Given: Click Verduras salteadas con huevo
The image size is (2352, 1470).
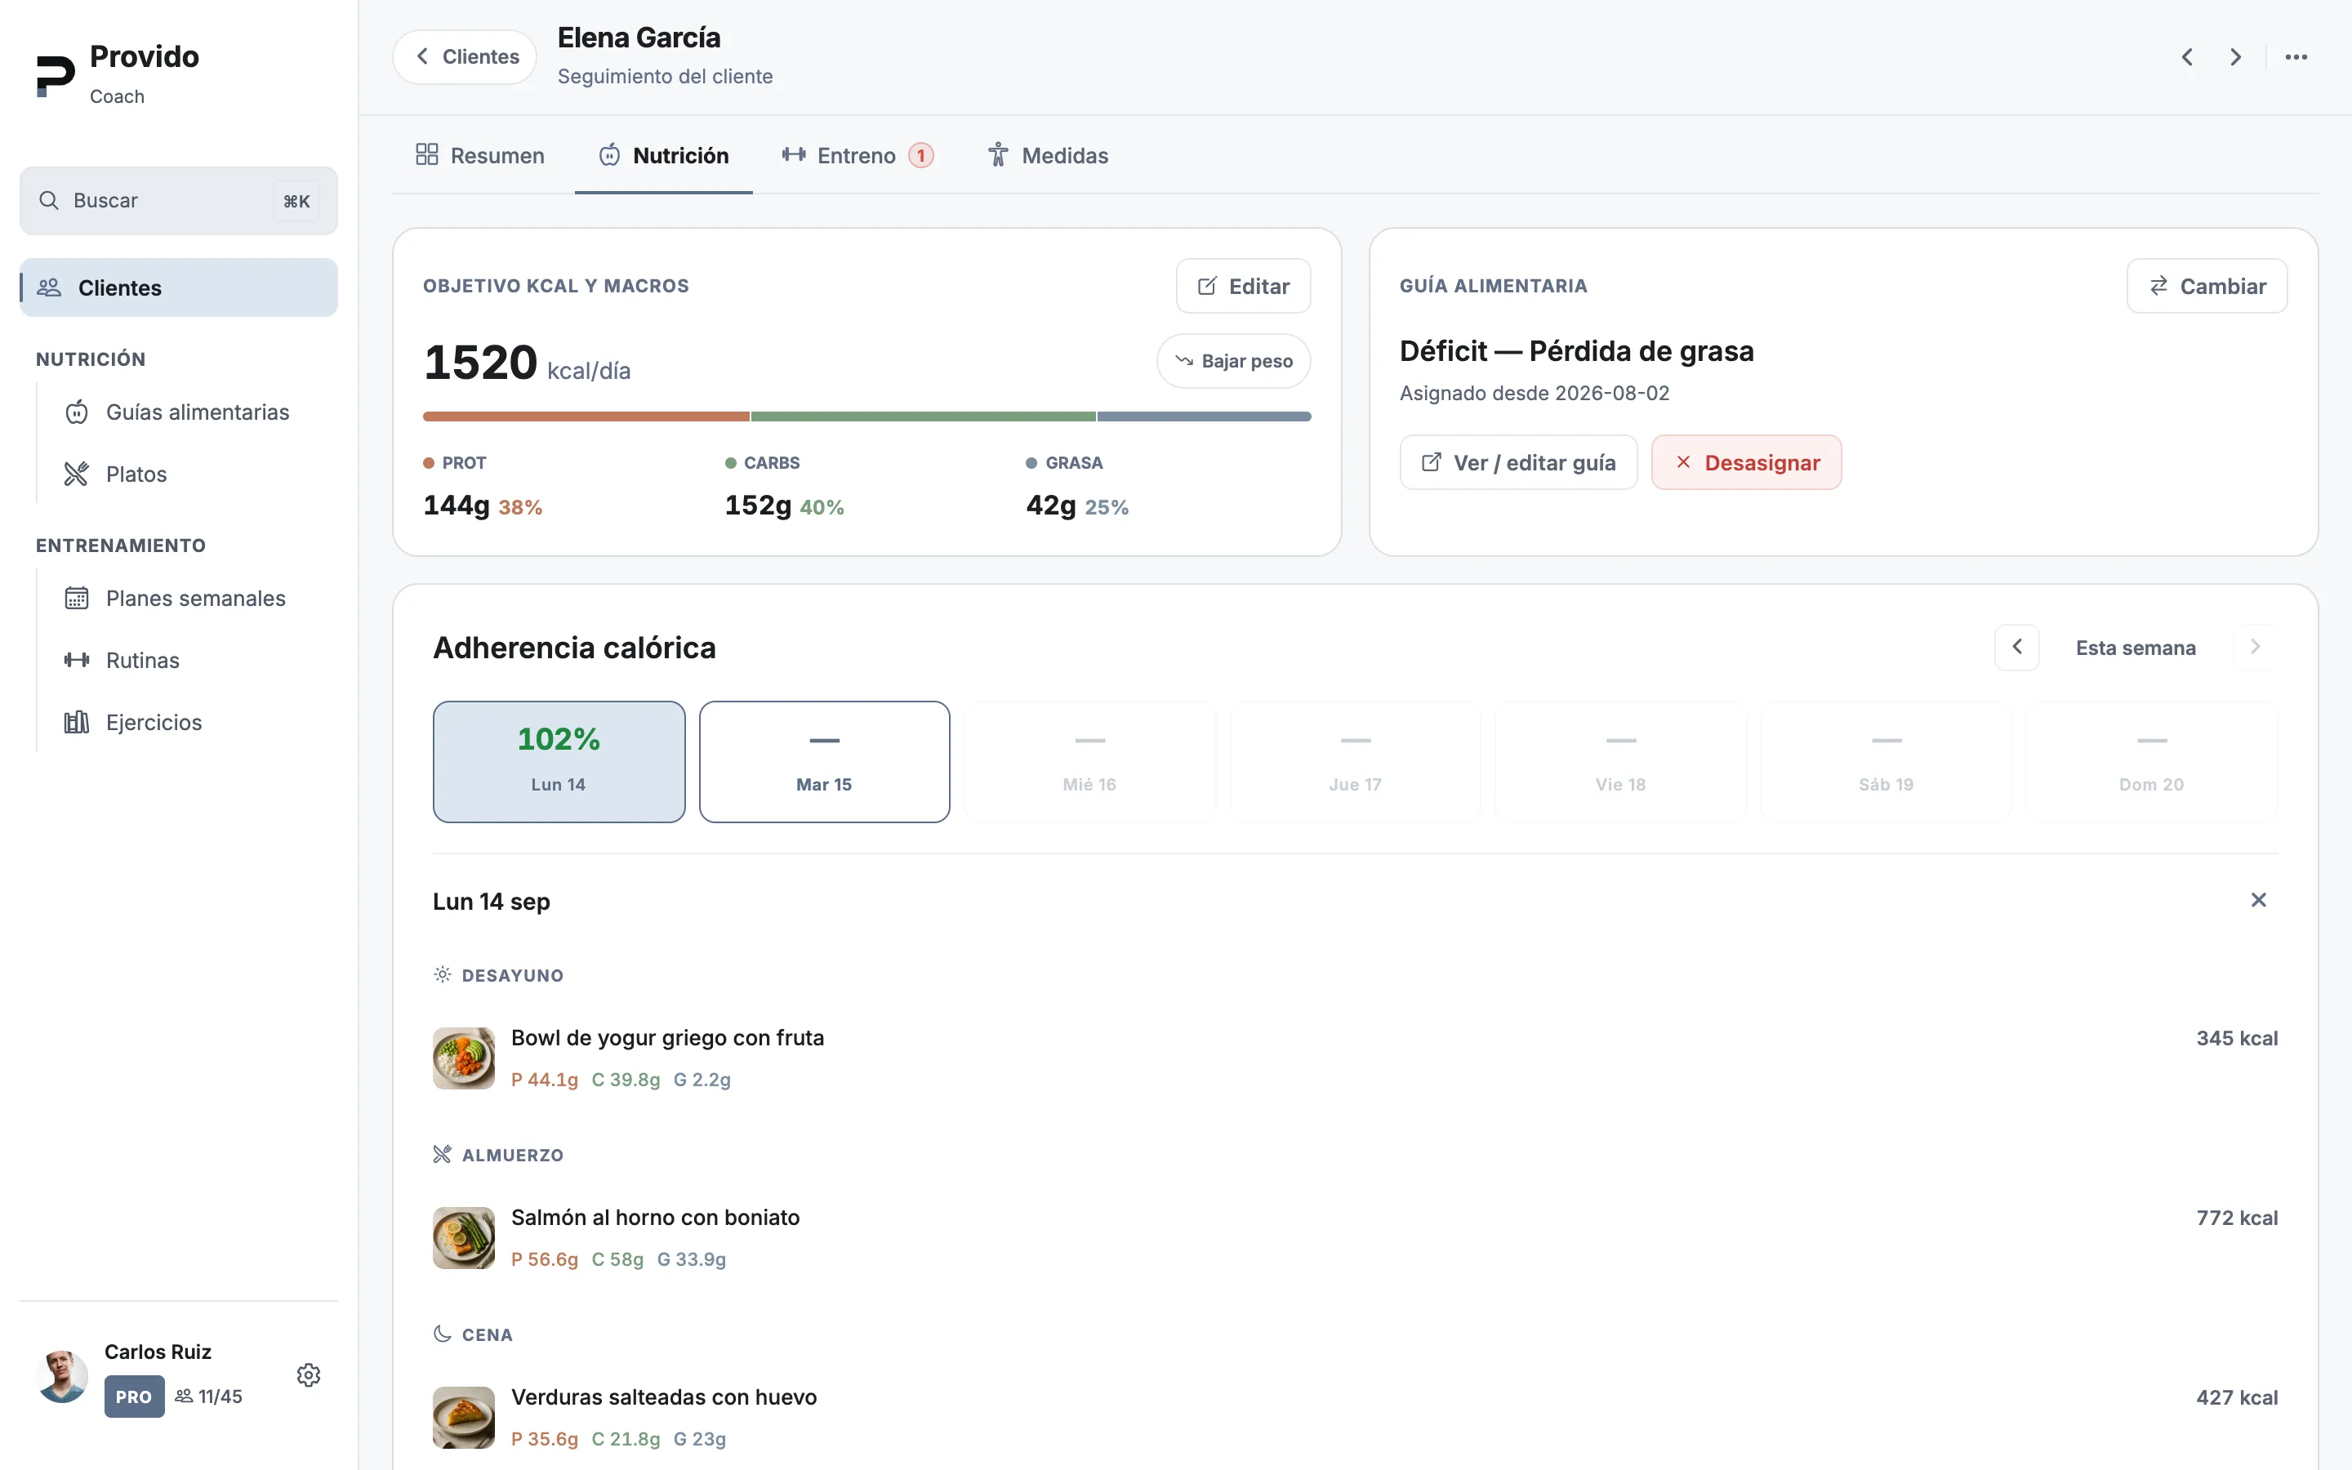Looking at the screenshot, I should point(664,1398).
